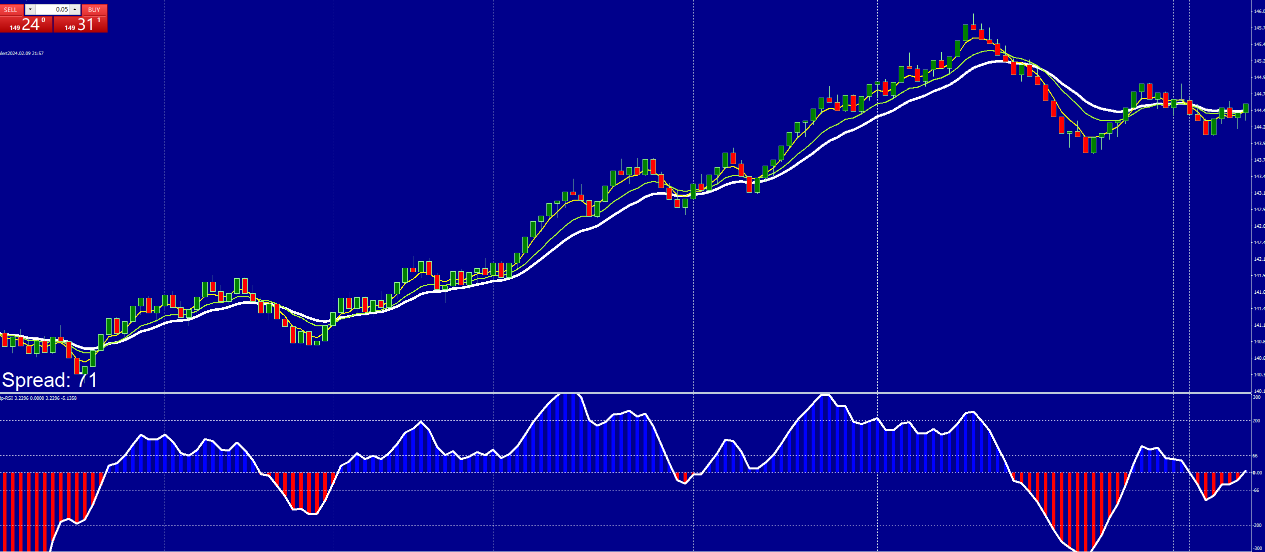Click the rightmost green candle on the chart
The height and width of the screenshot is (552, 1265).
click(x=1245, y=109)
